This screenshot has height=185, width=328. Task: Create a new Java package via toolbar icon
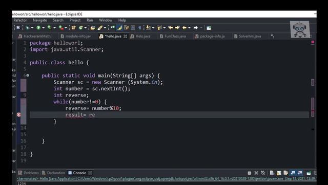coord(73,28)
